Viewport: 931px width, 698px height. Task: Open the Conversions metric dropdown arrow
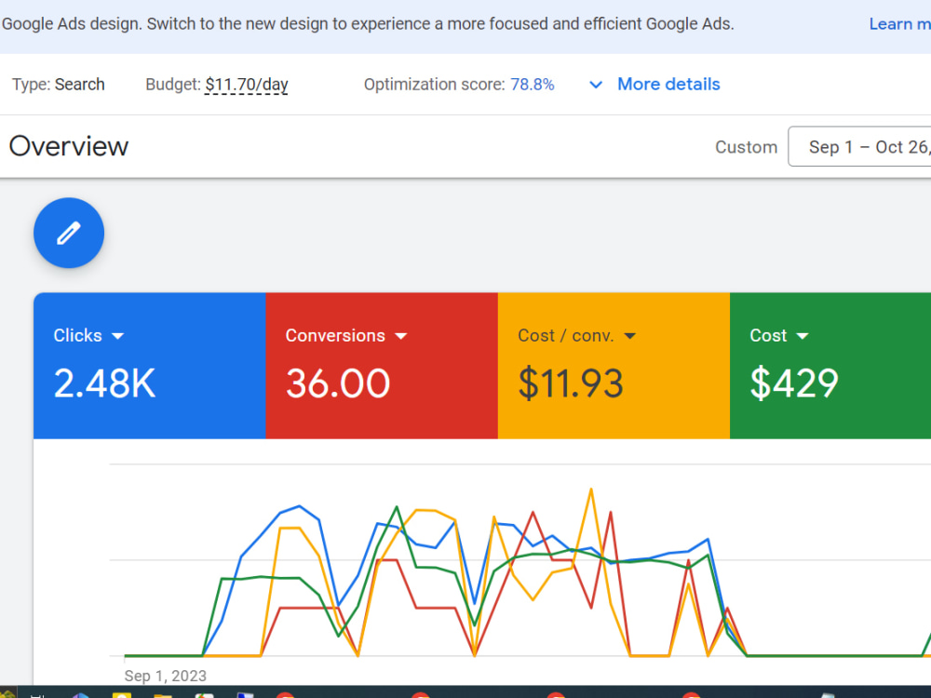[401, 336]
